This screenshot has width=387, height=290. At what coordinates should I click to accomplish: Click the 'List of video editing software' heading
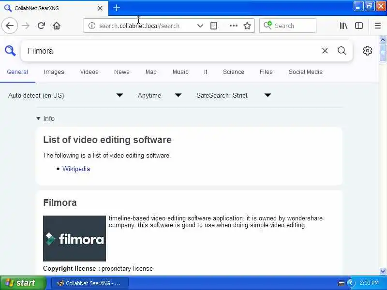click(107, 140)
